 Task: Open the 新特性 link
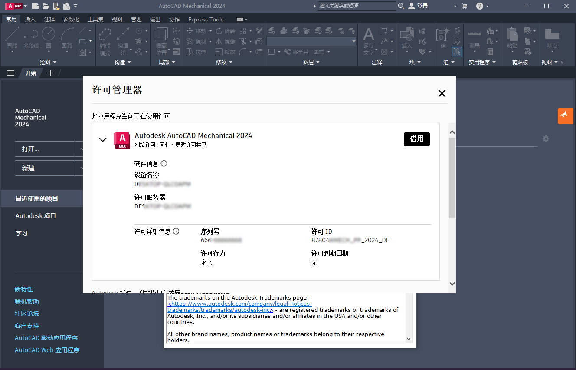tap(24, 289)
